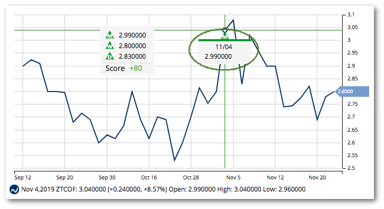
Task: Click the green M marker above 11/04
Action: point(225,37)
